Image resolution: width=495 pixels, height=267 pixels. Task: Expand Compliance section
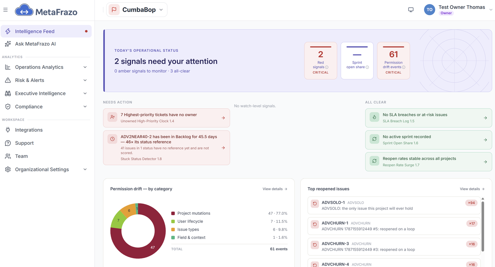pos(46,107)
